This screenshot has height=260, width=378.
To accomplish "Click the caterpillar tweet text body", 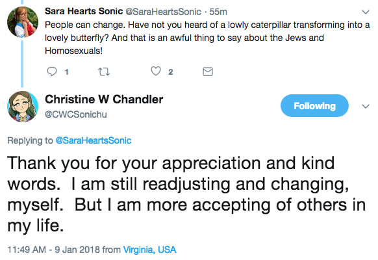I will (x=207, y=38).
